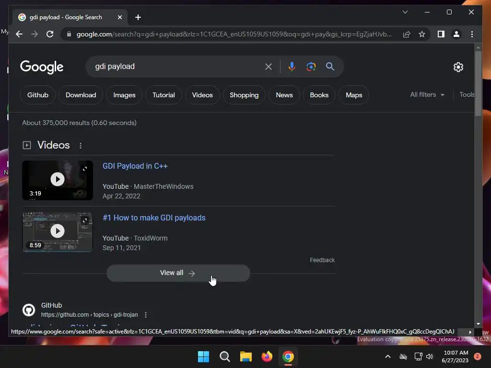Go to the Google logo homepage
The height and width of the screenshot is (368, 491).
(42, 67)
